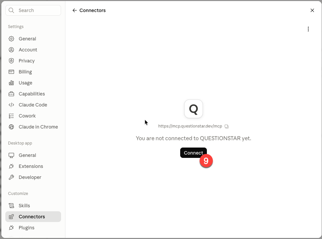Open Account settings
This screenshot has height=239, width=322.
point(33,50)
